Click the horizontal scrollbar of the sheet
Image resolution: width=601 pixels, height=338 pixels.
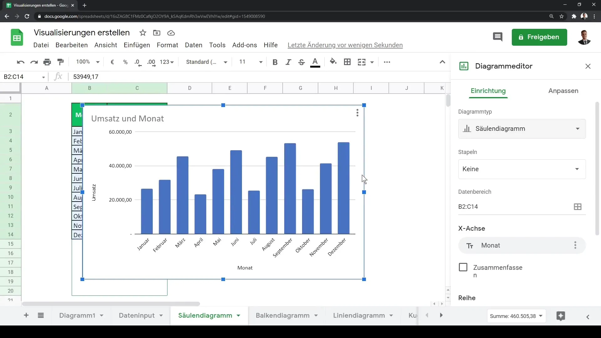pos(111,304)
